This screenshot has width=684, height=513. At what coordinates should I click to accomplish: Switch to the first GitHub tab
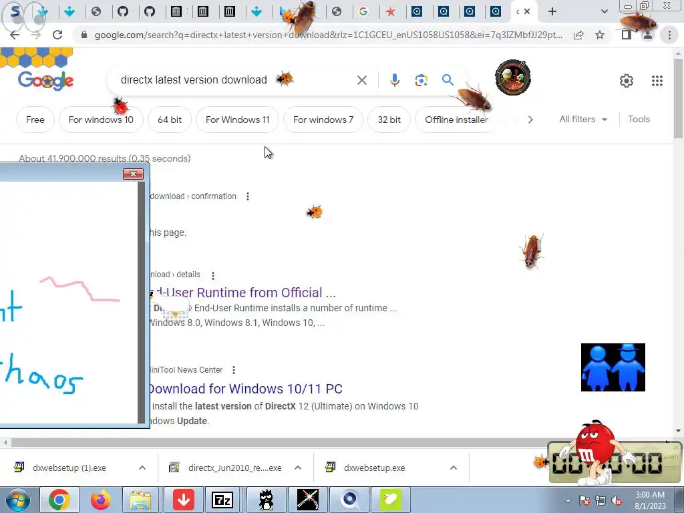[123, 12]
